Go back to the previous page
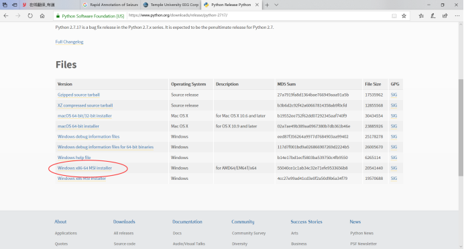 coord(6,16)
